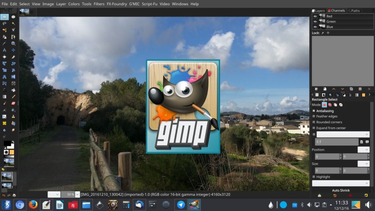Viewport: 375px width, 211px height.
Task: Select the Rectangle Select tool
Action: tap(4, 17)
